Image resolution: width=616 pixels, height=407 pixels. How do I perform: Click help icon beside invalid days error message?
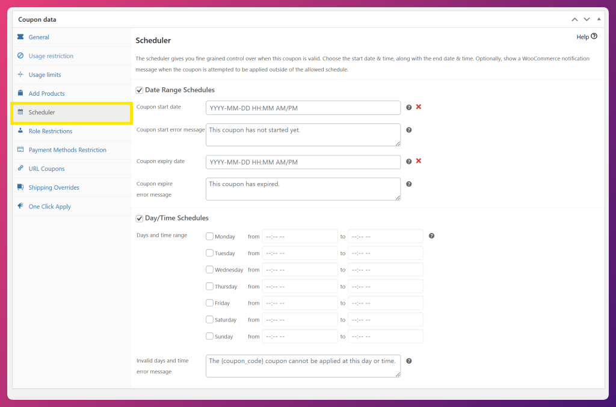pos(409,360)
